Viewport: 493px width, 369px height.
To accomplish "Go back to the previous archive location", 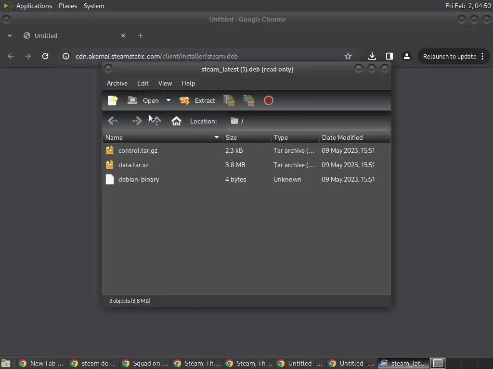I will coord(113,121).
